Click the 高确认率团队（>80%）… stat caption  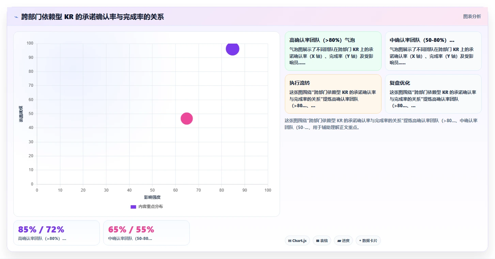[42, 239]
